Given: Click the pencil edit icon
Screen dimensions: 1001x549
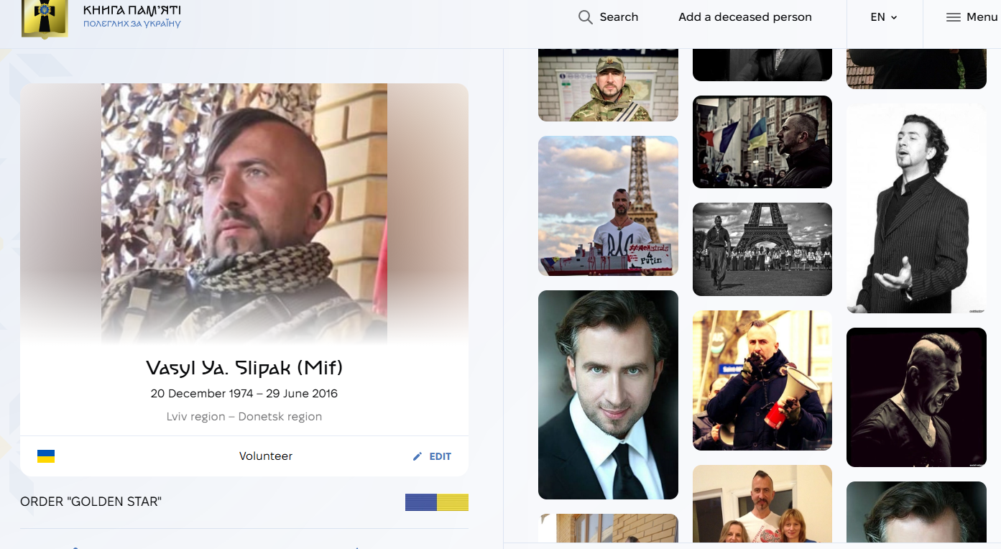Looking at the screenshot, I should 418,456.
